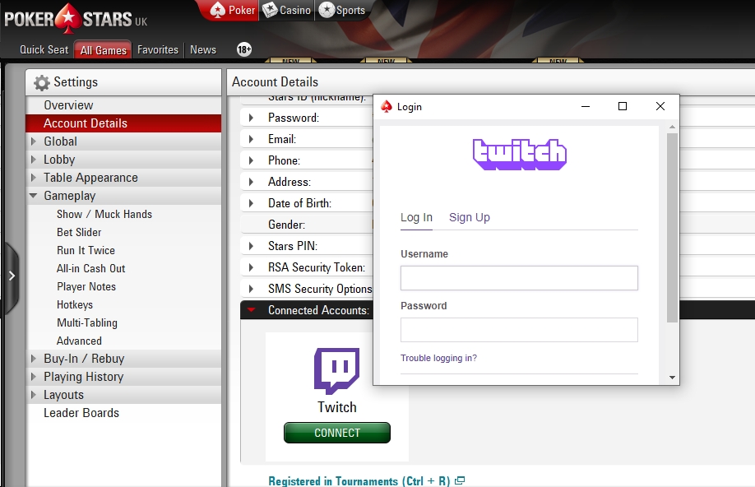Focus the Twitch Username field
The width and height of the screenshot is (755, 487).
coord(519,278)
